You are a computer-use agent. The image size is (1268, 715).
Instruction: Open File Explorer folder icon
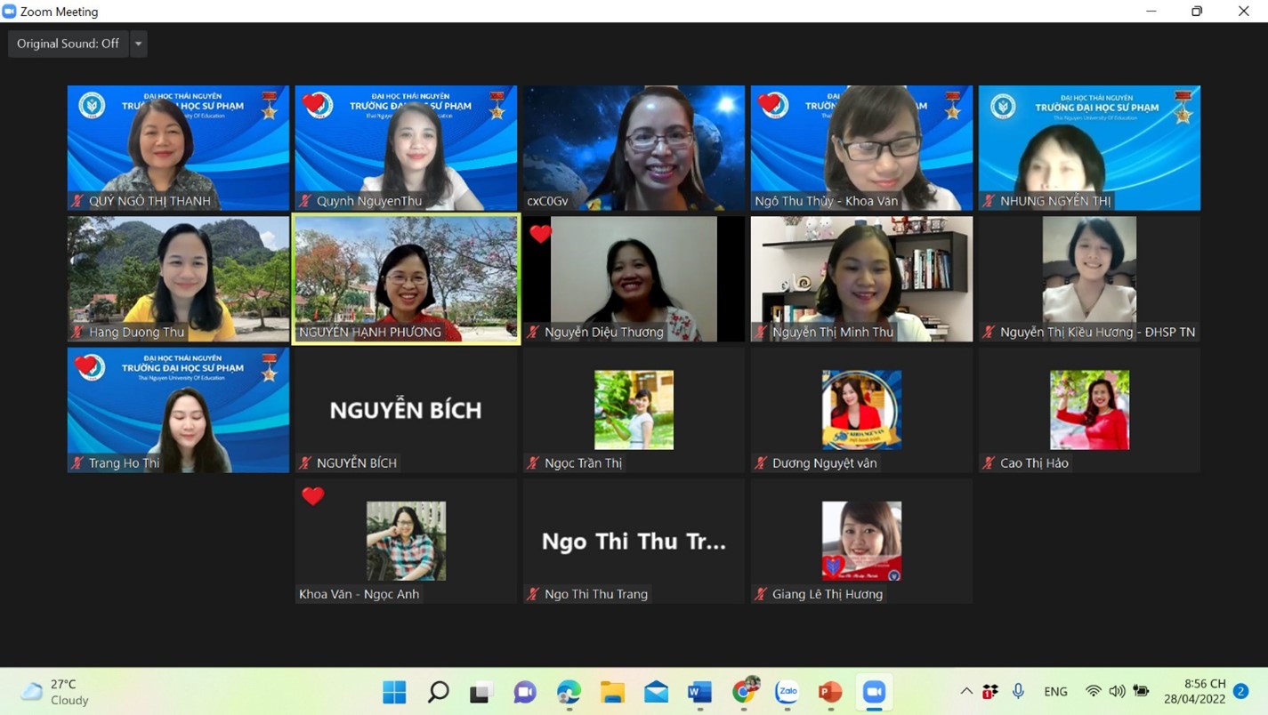pos(612,692)
